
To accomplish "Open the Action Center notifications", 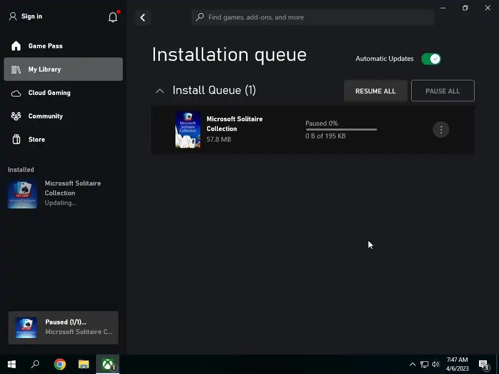I will (x=484, y=365).
